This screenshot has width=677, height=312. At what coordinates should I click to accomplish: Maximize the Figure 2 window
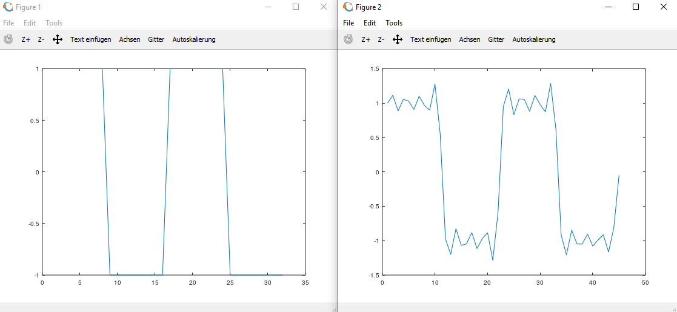[636, 7]
